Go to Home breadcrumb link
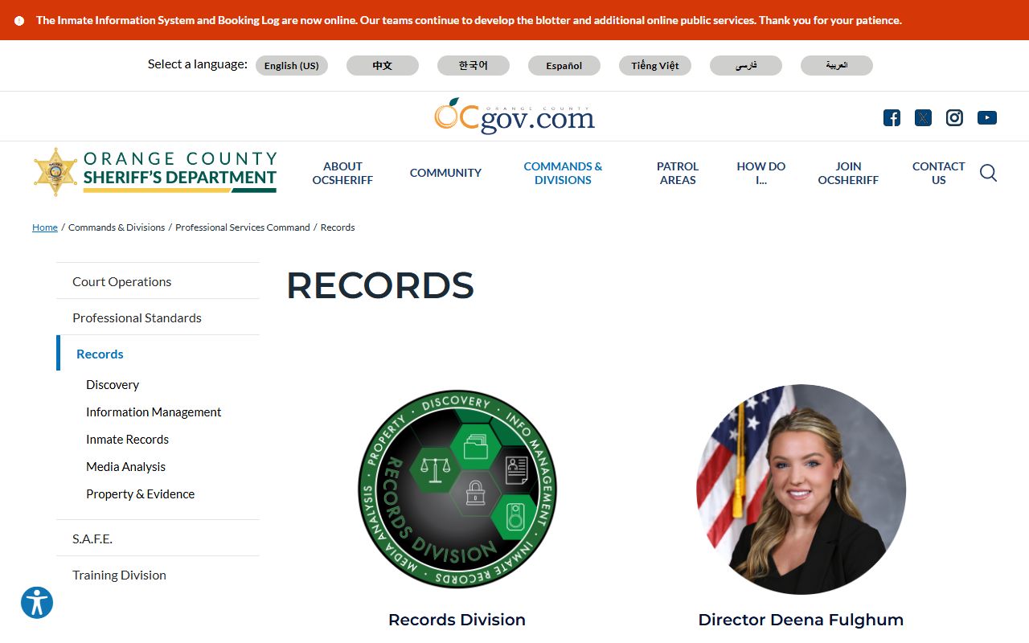This screenshot has width=1029, height=643. (x=45, y=227)
